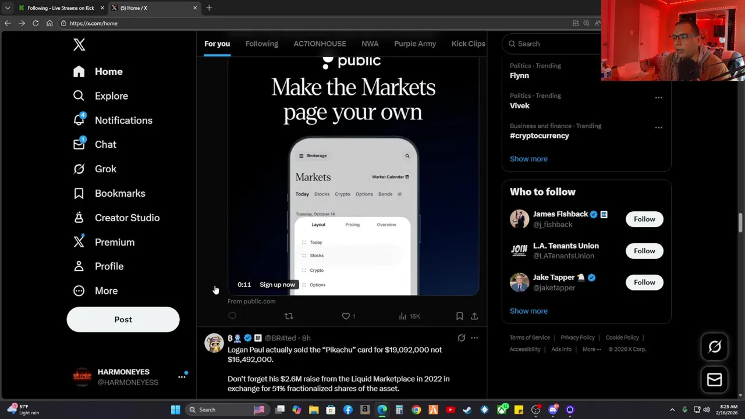Viewport: 745px width, 419px height.
Task: View analytics showing 16K views
Action: [x=409, y=316]
